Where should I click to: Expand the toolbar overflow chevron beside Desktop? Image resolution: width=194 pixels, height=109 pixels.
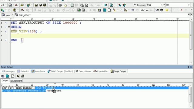coord(135,5)
